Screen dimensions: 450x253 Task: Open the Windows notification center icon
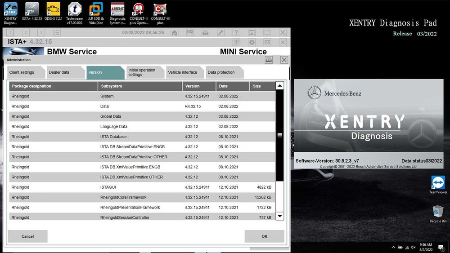pos(441,248)
